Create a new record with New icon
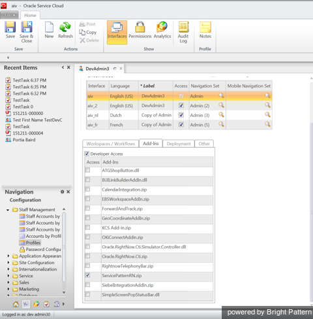The width and height of the screenshot is (313, 319). pos(49,30)
